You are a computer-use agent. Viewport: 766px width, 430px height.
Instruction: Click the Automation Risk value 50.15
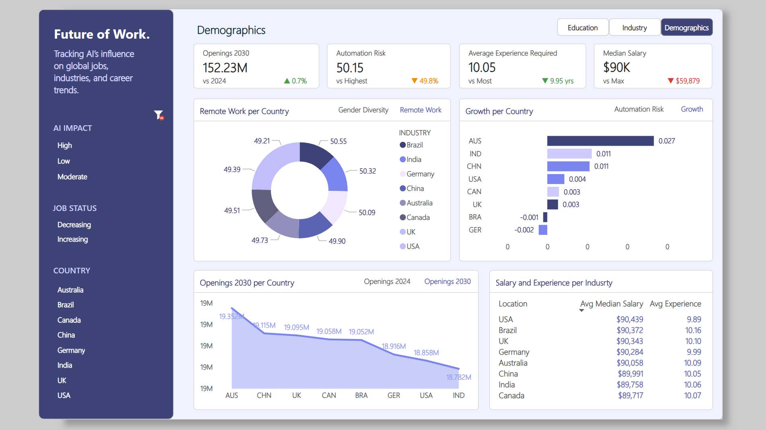[349, 68]
